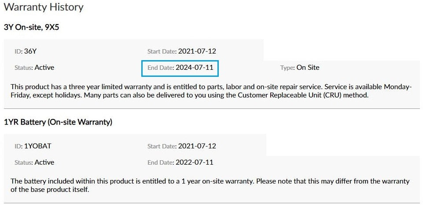Viewport: 423px width, 209px height.
Task: Click the three year limited warranty description
Action: (x=211, y=91)
